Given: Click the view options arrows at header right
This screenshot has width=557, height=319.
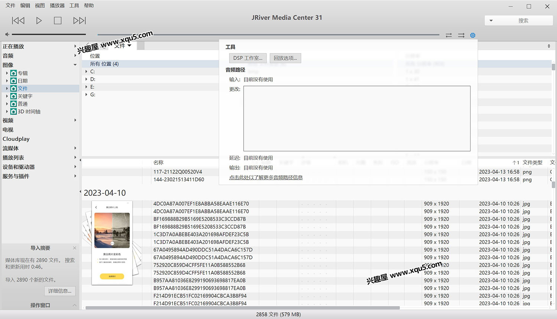Looking at the screenshot, I should coord(549,46).
